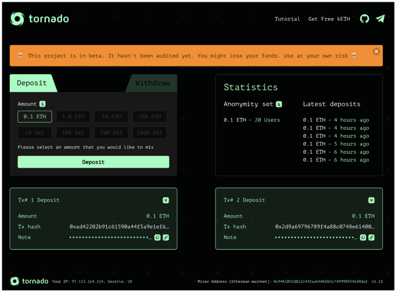Click the hidden note dots of Tx# 2

(316, 238)
